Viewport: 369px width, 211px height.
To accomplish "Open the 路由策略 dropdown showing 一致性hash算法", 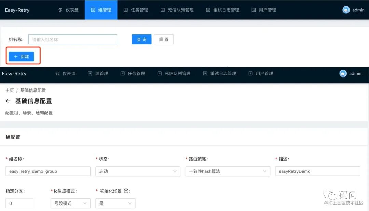I will pos(228,171).
